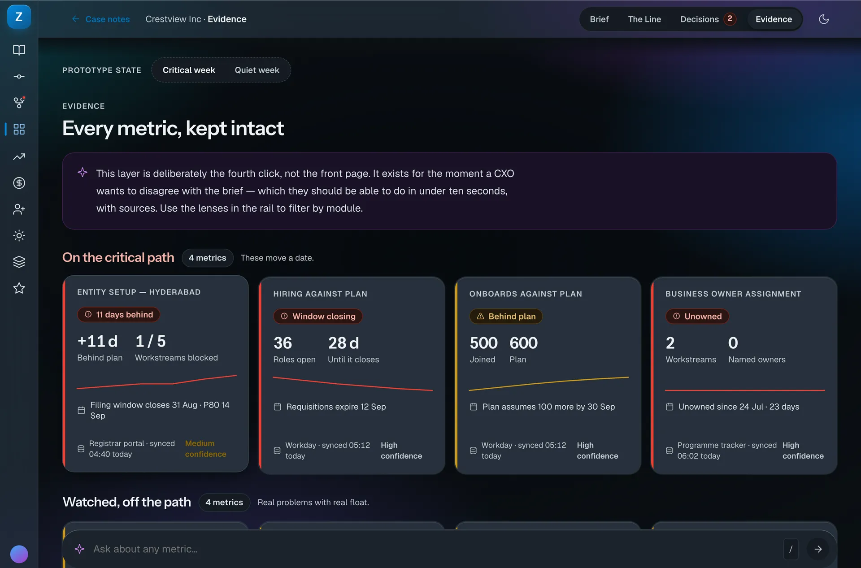Switch prototype state to Quiet week

(257, 70)
